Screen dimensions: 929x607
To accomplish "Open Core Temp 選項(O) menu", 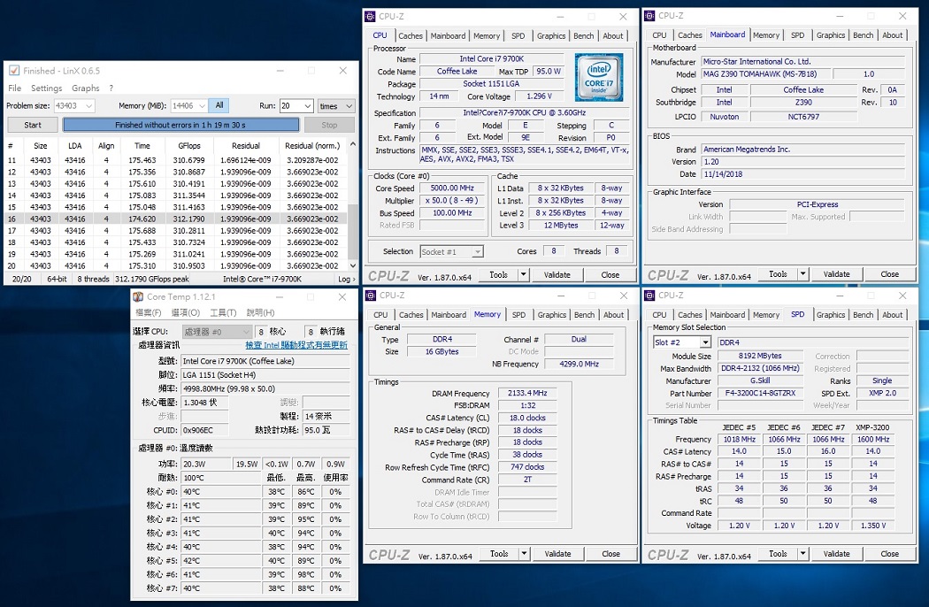I will coord(186,312).
